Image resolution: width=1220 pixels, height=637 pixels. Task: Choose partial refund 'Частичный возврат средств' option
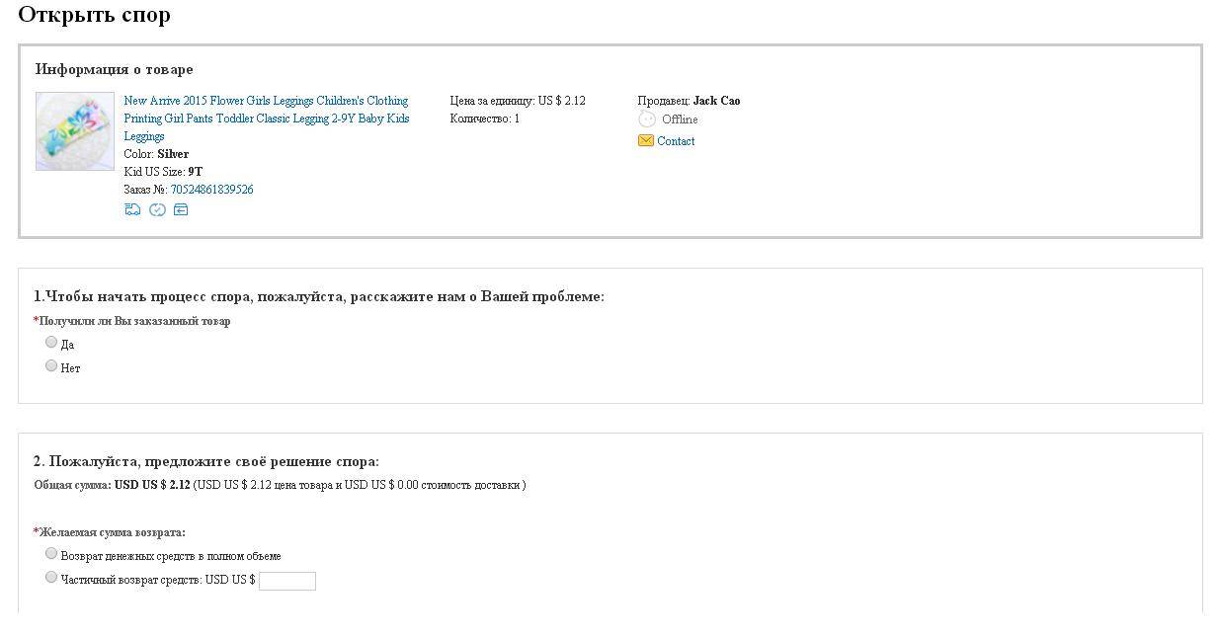(51, 577)
